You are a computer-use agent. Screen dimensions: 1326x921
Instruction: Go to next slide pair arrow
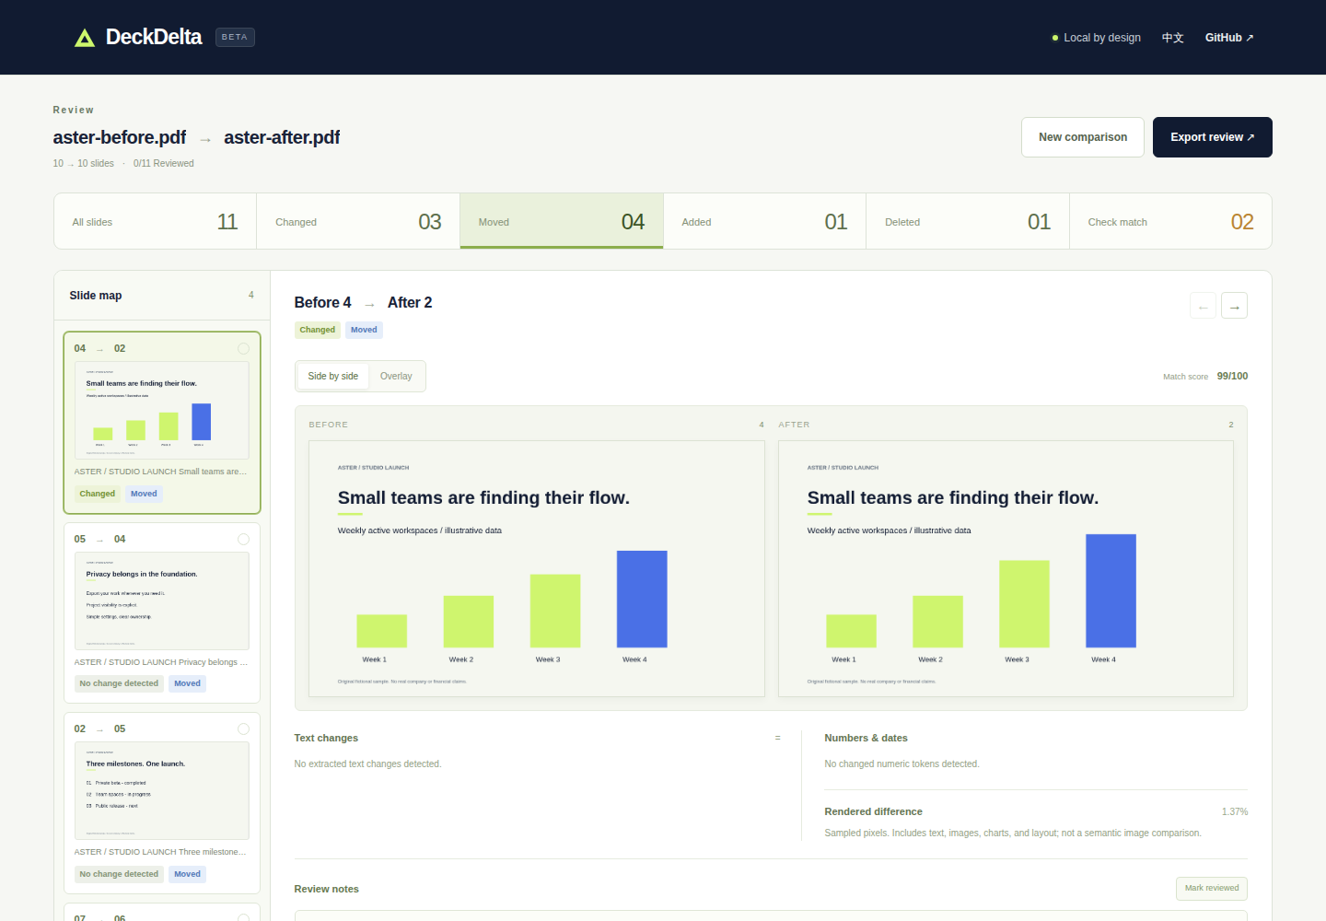pyautogui.click(x=1234, y=306)
